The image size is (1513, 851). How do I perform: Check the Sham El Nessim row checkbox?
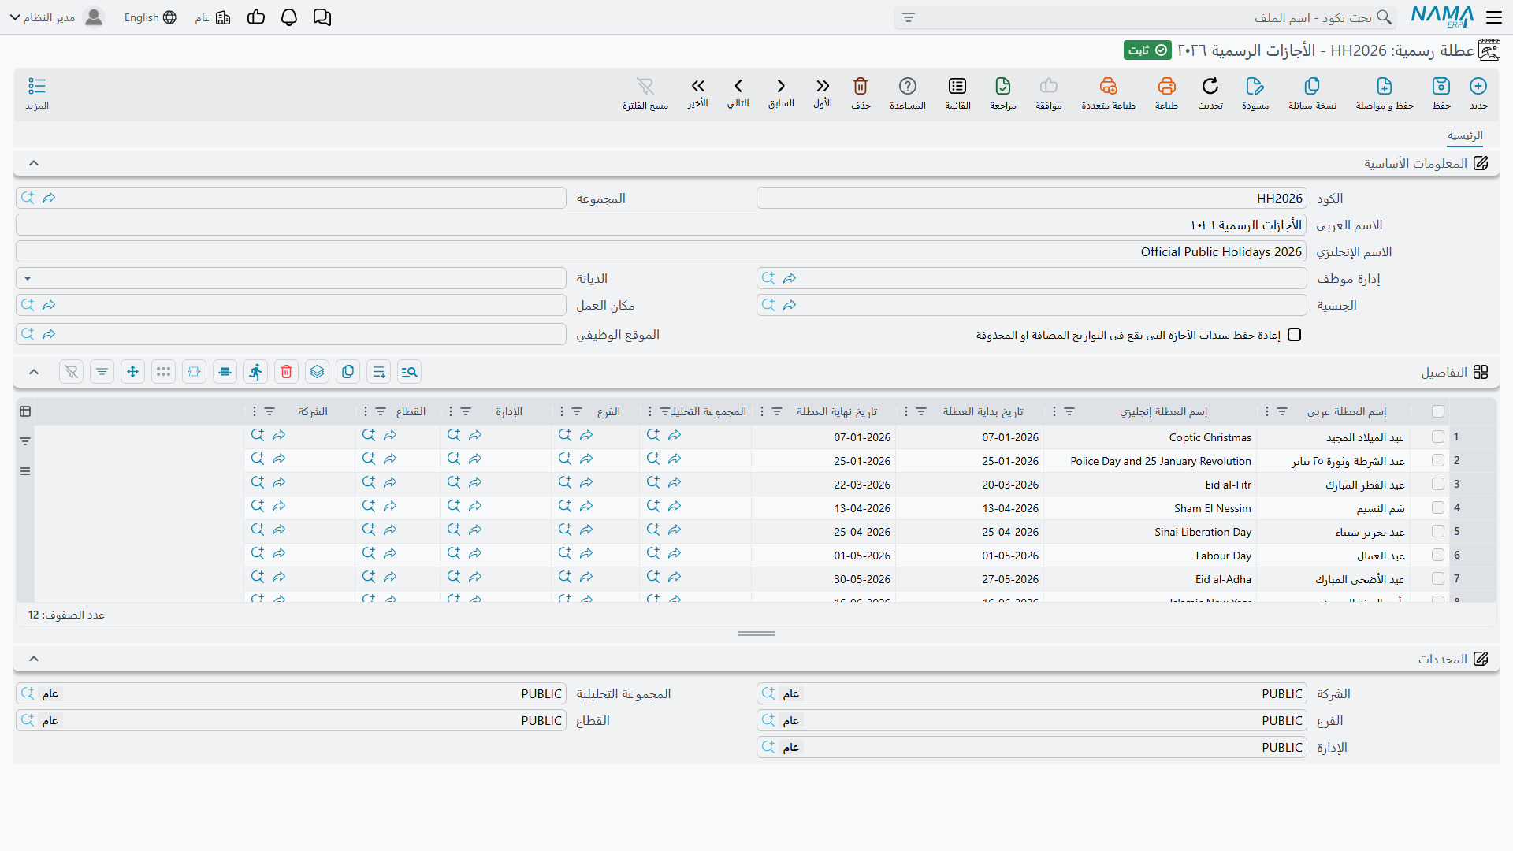pyautogui.click(x=1438, y=507)
